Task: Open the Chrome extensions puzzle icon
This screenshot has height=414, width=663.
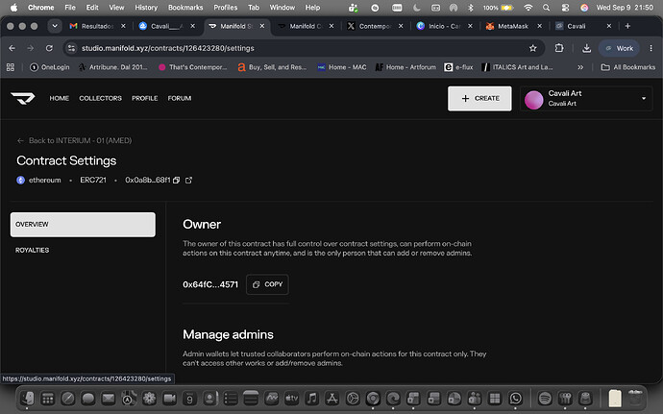Action: point(559,48)
